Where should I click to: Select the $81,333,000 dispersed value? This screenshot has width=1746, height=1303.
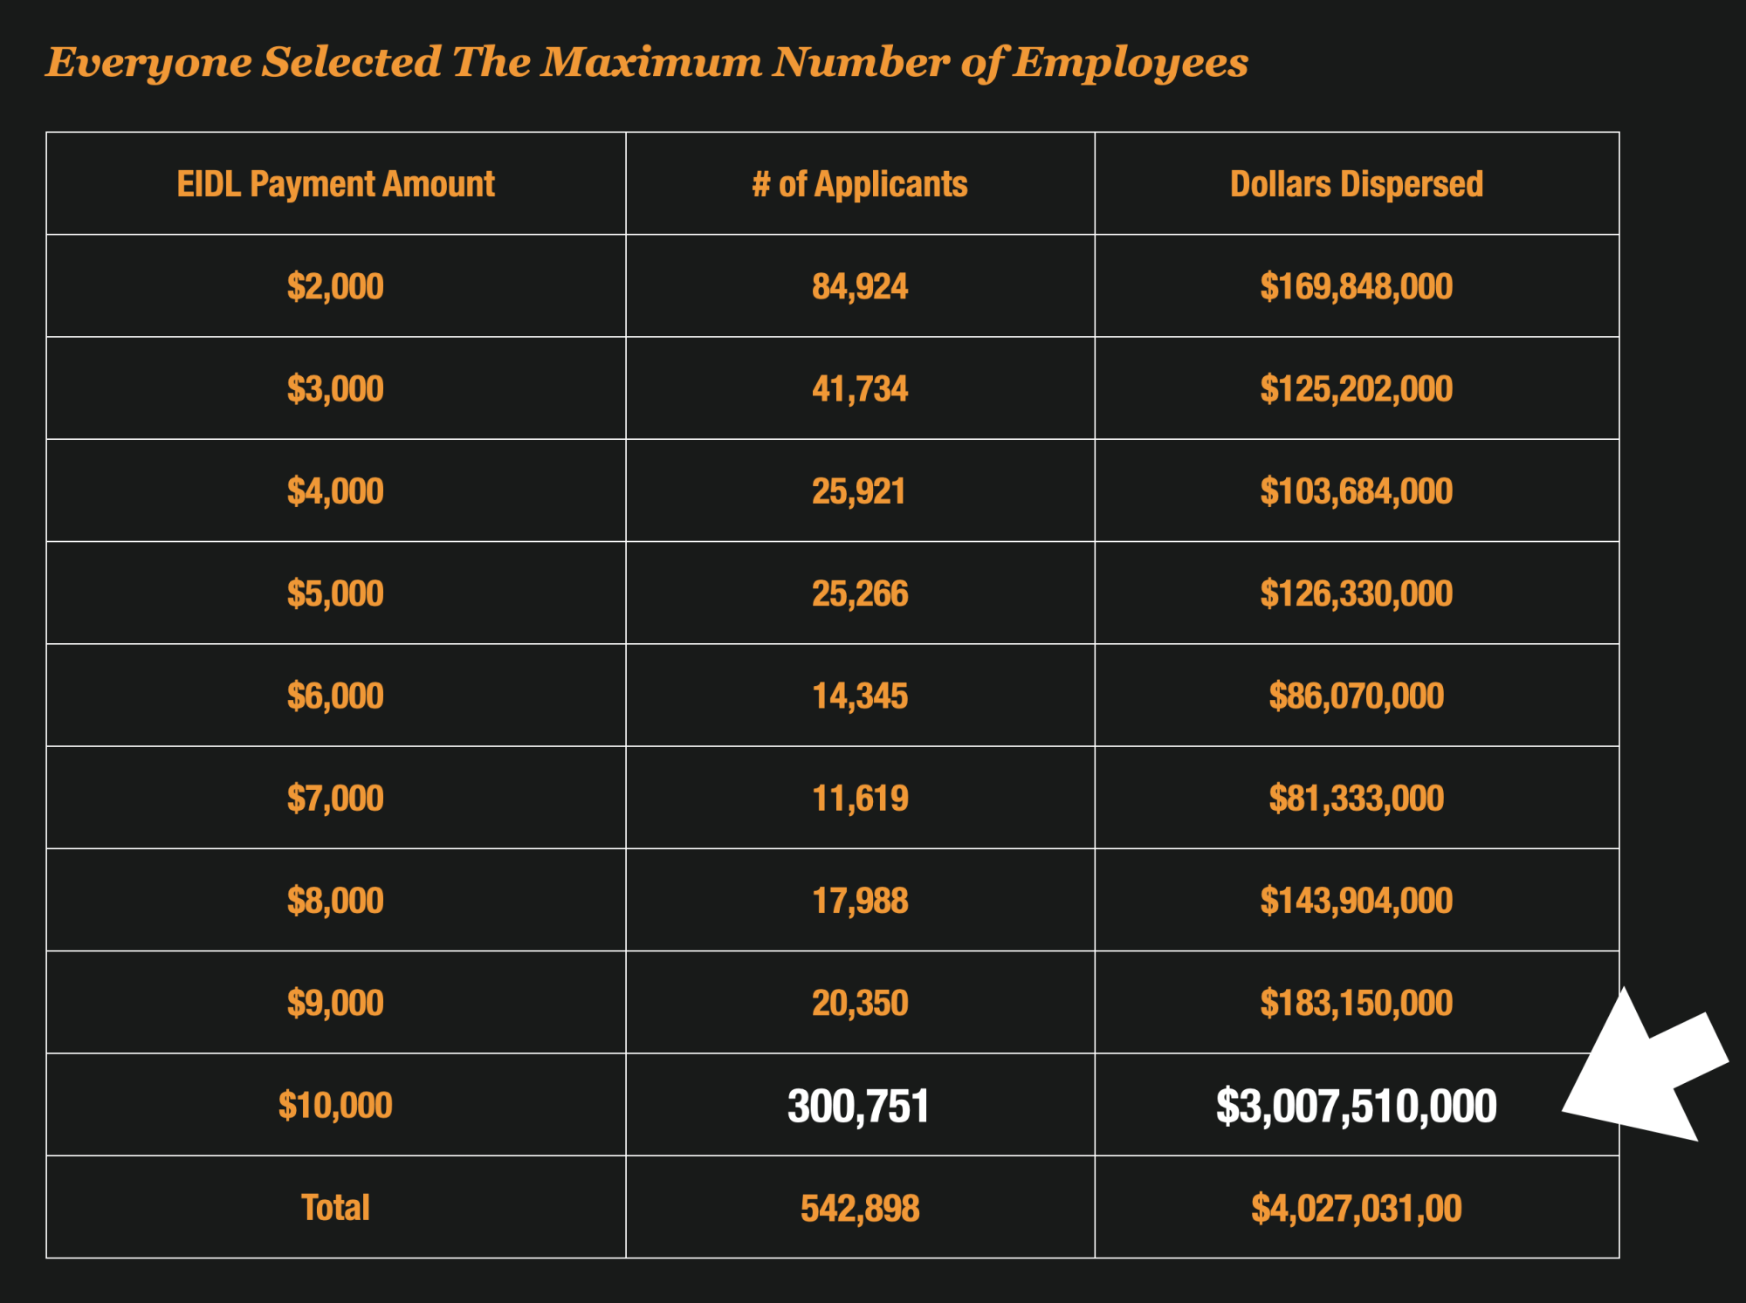(1356, 798)
